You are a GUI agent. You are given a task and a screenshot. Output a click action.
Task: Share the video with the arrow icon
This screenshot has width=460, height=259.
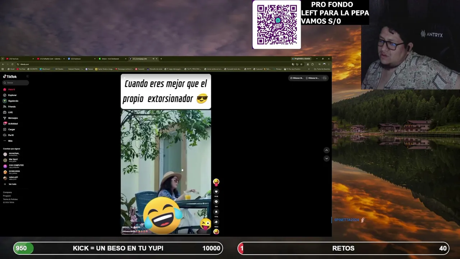[216, 222]
